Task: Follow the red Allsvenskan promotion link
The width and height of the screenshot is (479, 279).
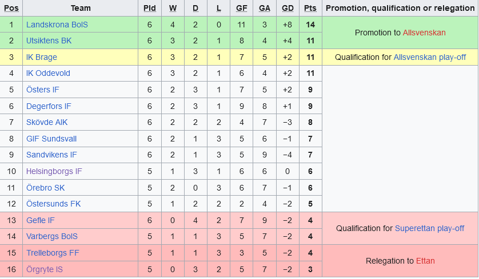Action: 424,33
